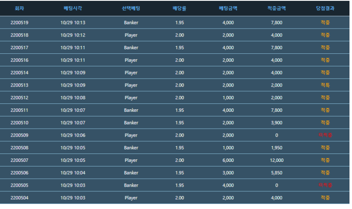This screenshot has width=352, height=209.
Task: Click the 선택베팅 column header
Action: coord(131,8)
